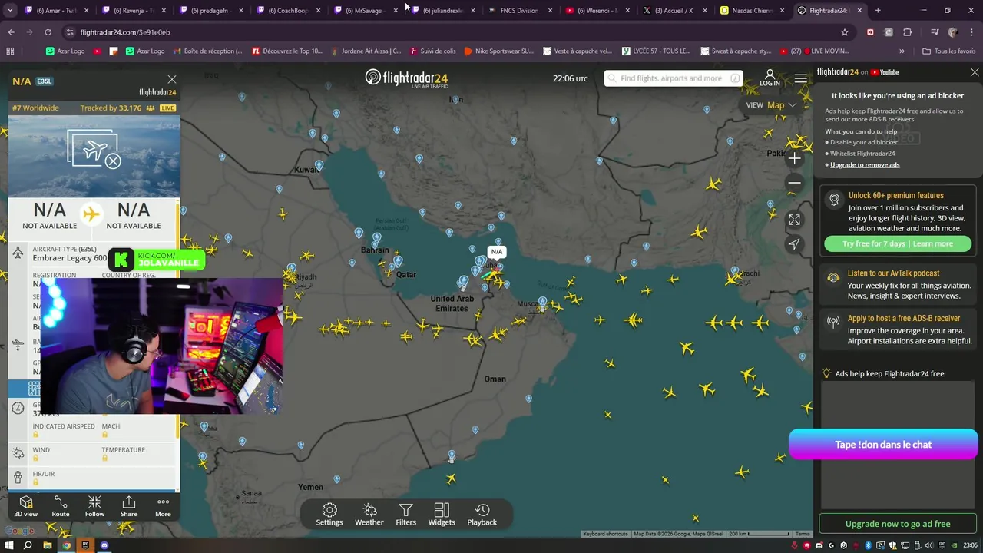Switch to the Nasdas Chienn browser tab
983x553 pixels.
[x=751, y=11]
